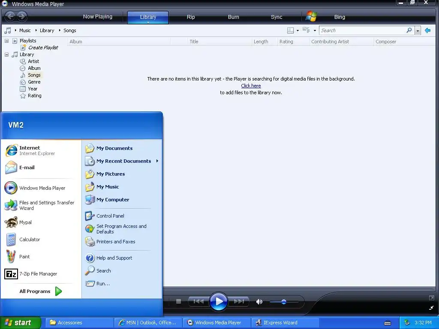The height and width of the screenshot is (329, 439).
Task: Open Paint from Start menu
Action: (40, 257)
